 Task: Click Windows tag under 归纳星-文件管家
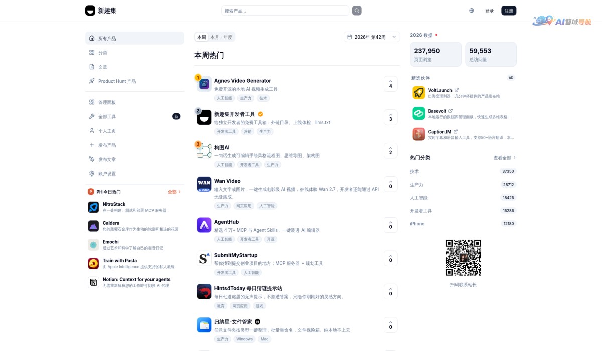(244, 339)
